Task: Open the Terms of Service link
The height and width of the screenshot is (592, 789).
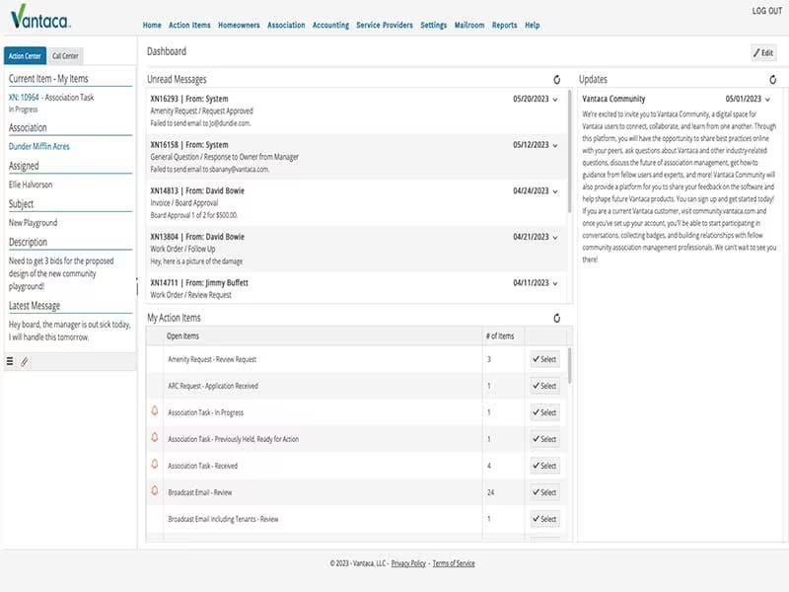Action: (x=454, y=563)
